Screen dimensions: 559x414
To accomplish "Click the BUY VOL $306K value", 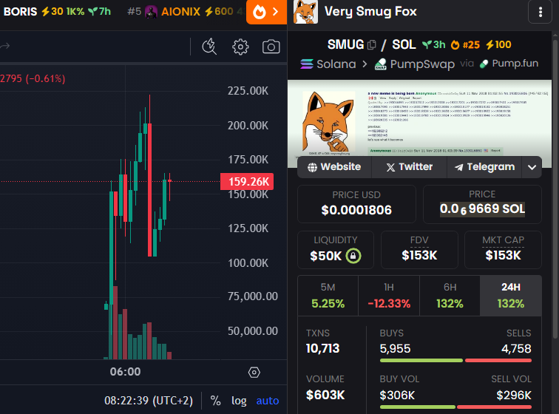I will [397, 395].
